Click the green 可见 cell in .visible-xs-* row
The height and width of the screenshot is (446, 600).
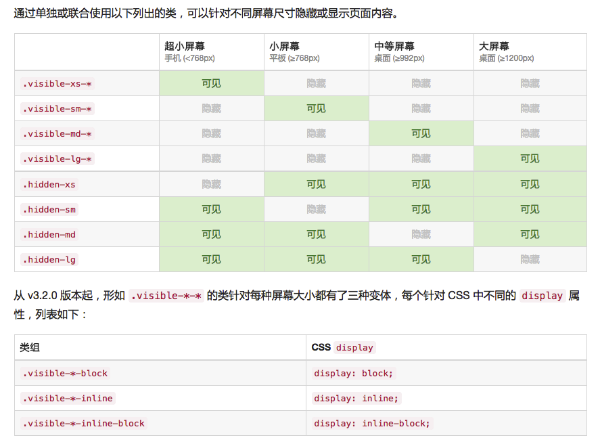point(212,83)
